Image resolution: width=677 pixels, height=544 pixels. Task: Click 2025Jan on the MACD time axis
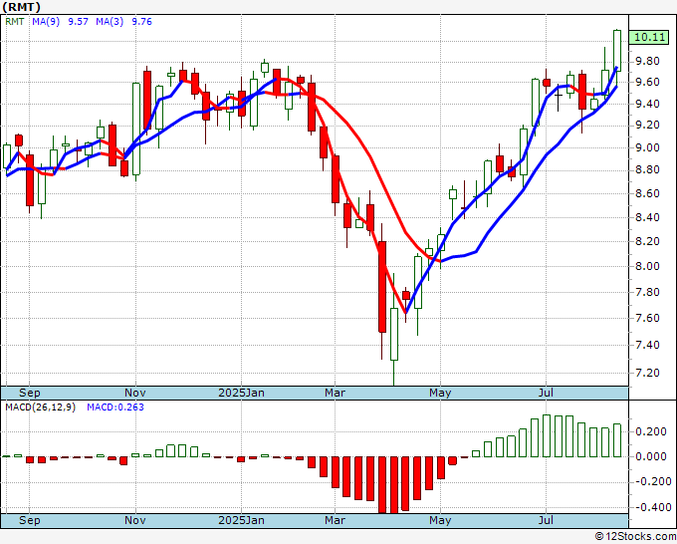point(241,520)
